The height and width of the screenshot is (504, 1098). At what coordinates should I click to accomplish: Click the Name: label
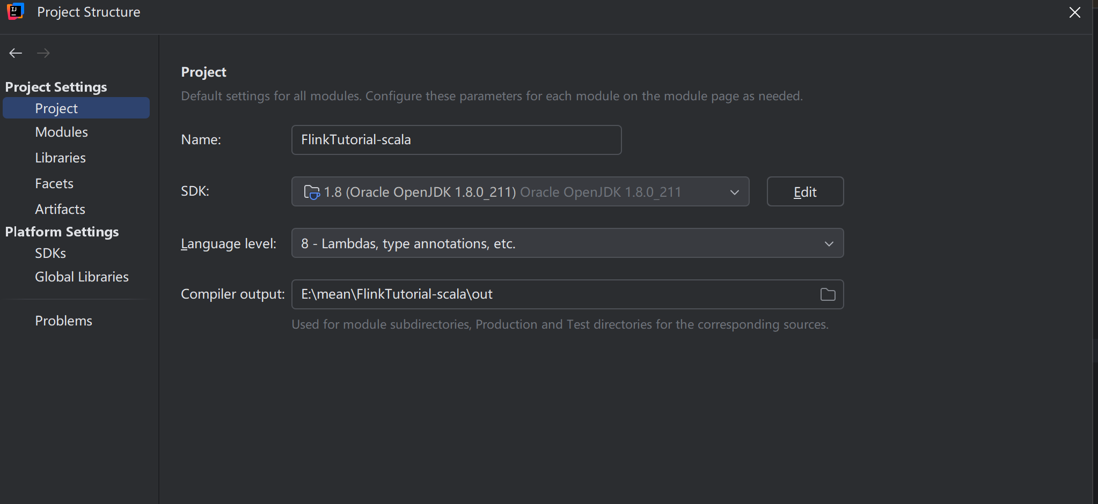pos(201,139)
